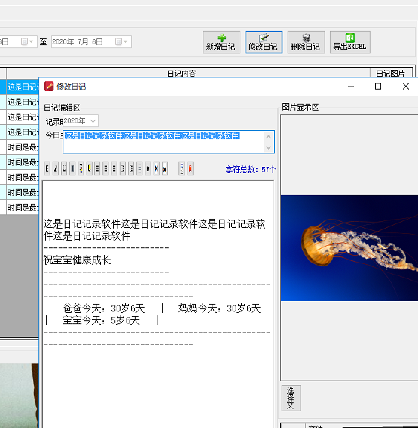This screenshot has width=418, height=428.
Task: Click the 新增日记 button
Action: click(221, 42)
